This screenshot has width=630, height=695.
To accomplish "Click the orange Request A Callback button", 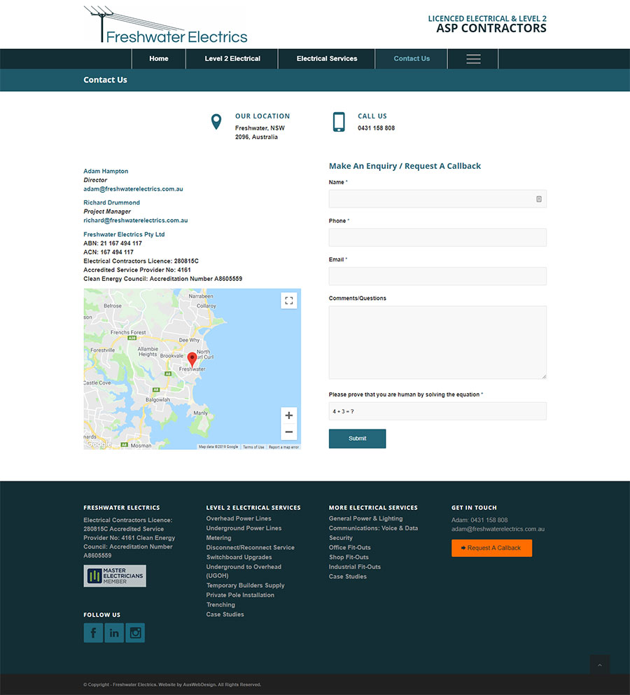I will pos(491,548).
